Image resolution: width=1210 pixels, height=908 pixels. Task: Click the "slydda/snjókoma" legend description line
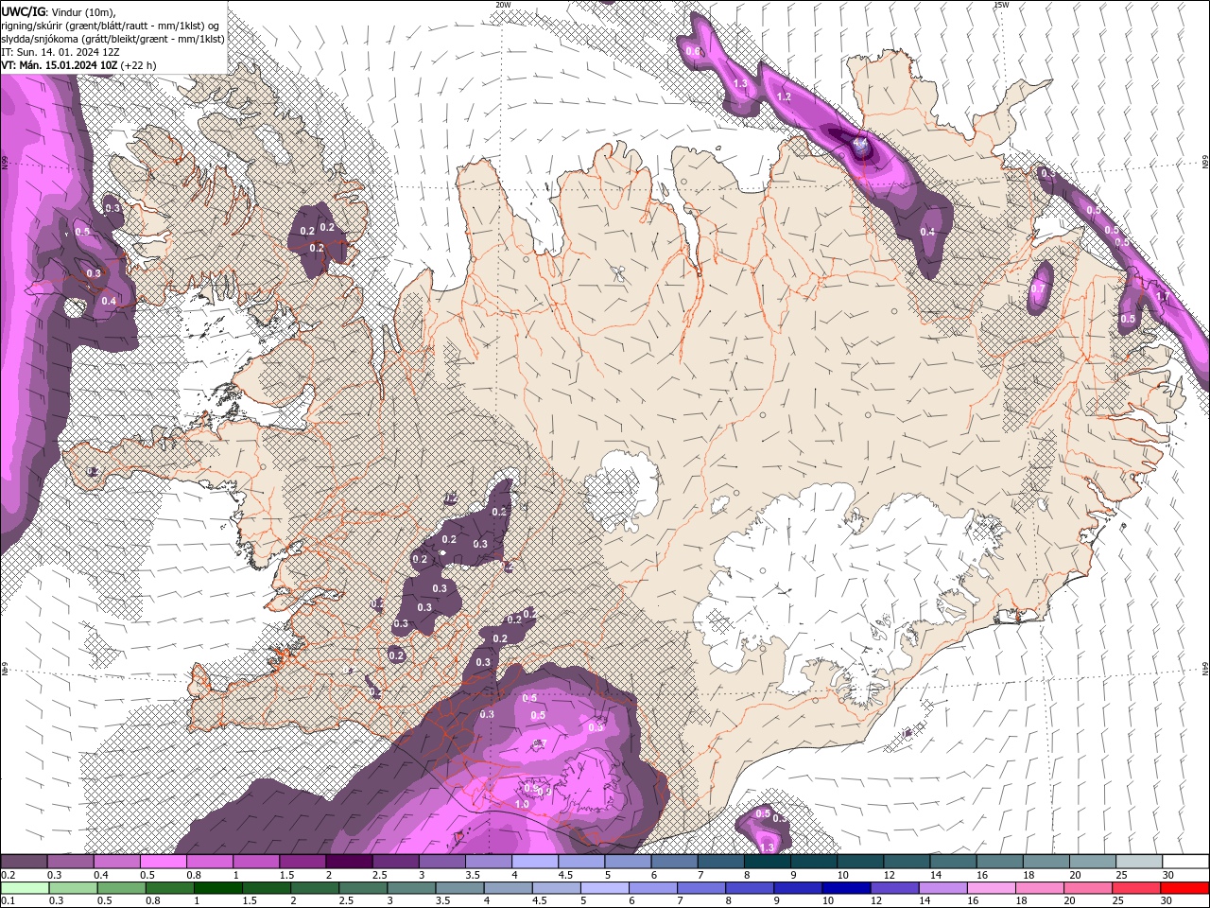113,38
